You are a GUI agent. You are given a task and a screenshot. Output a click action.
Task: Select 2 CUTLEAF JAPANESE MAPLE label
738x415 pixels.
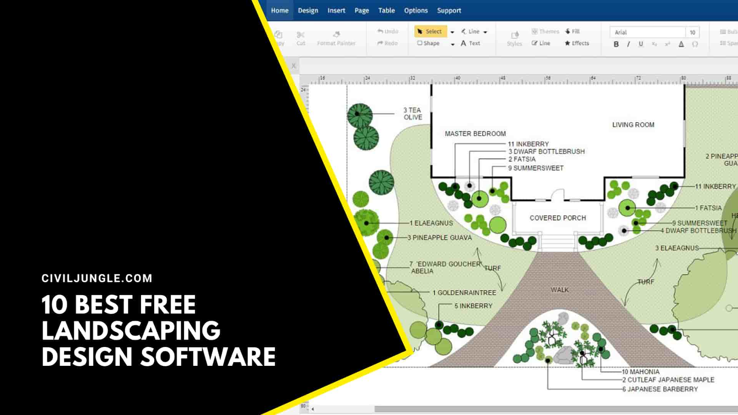point(668,380)
